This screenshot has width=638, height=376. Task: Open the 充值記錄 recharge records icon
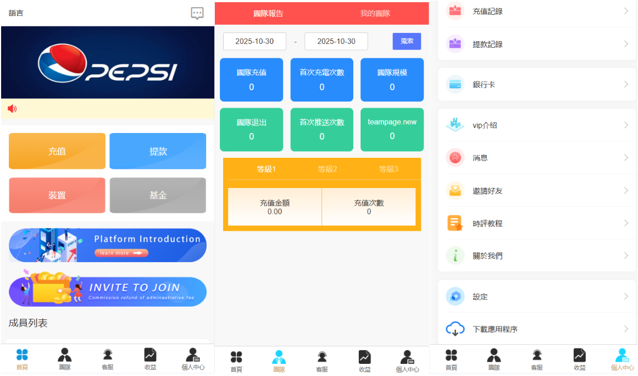pos(455,10)
